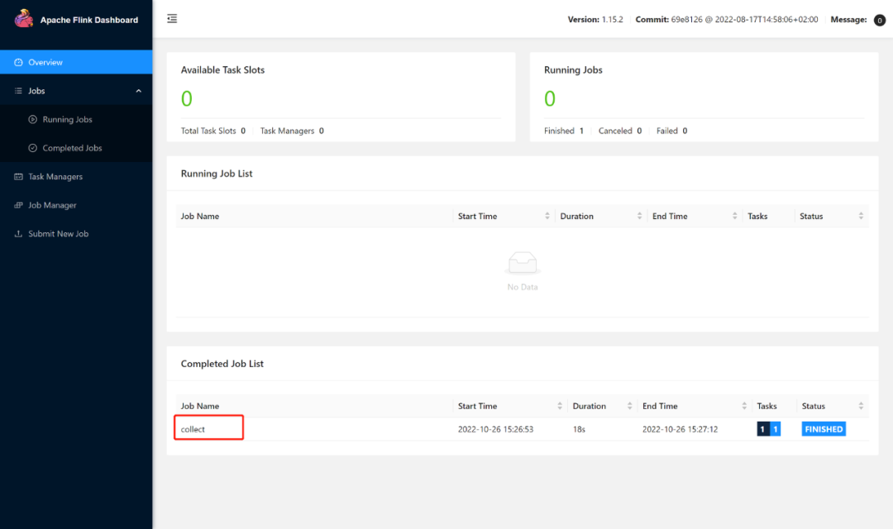Click the Running Job List heading
The width and height of the screenshot is (893, 529).
tap(217, 173)
